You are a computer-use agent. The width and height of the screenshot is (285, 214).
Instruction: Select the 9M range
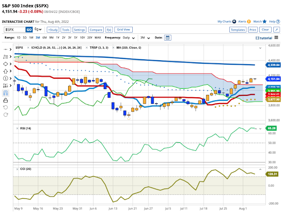[52, 37]
